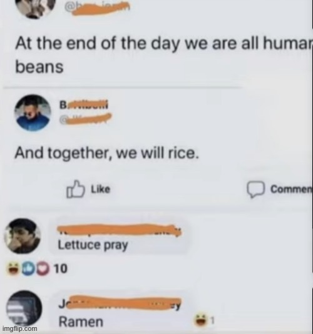Open the reaction count of 10
The image size is (313, 334).
tap(60, 268)
